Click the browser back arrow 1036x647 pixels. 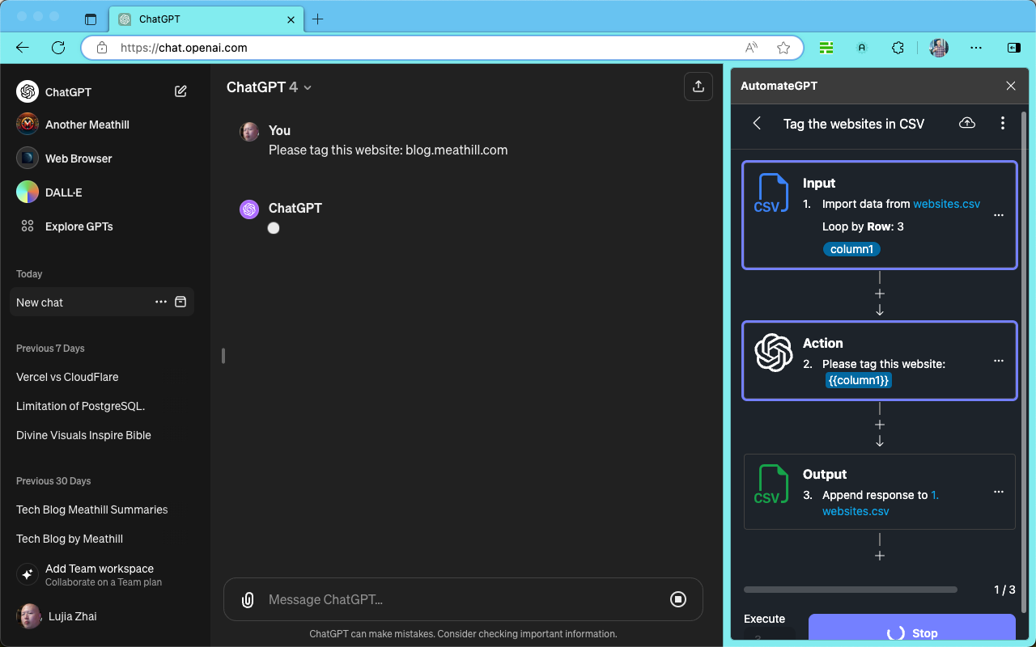click(x=23, y=48)
